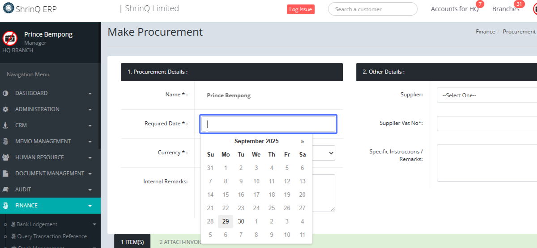Click the Search a customer field
Image resolution: width=537 pixels, height=248 pixels.
372,9
